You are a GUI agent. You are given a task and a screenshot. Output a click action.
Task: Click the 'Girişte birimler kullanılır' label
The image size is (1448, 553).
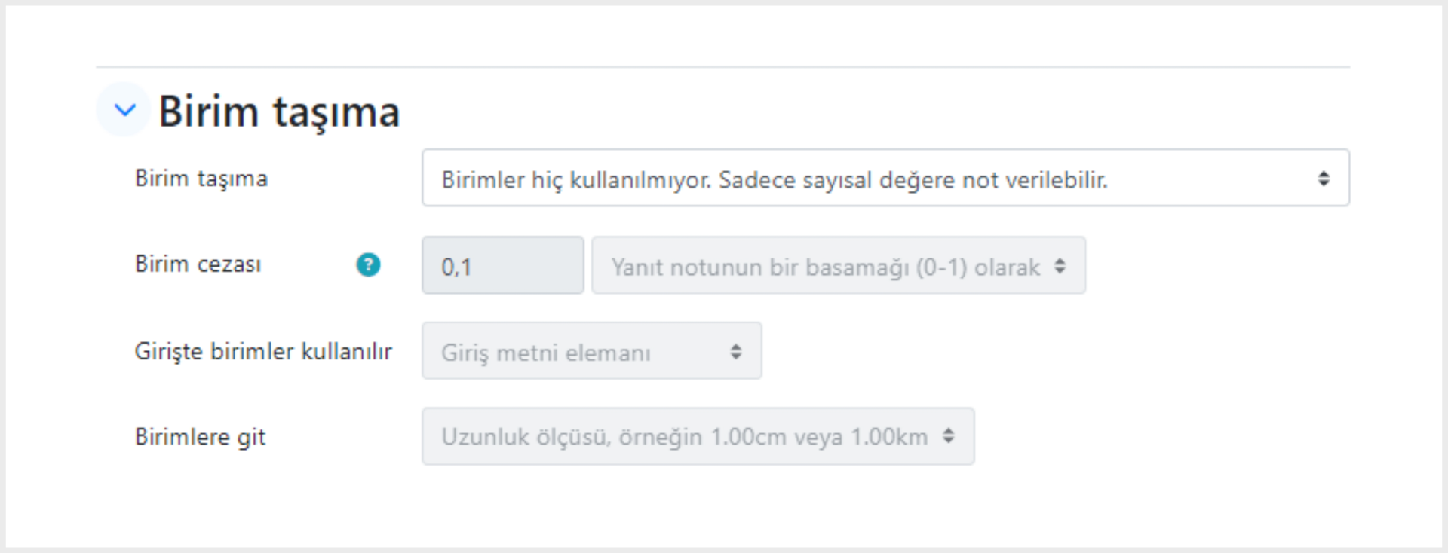264,352
